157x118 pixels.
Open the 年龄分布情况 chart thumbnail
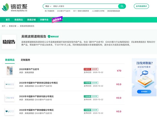10,98
